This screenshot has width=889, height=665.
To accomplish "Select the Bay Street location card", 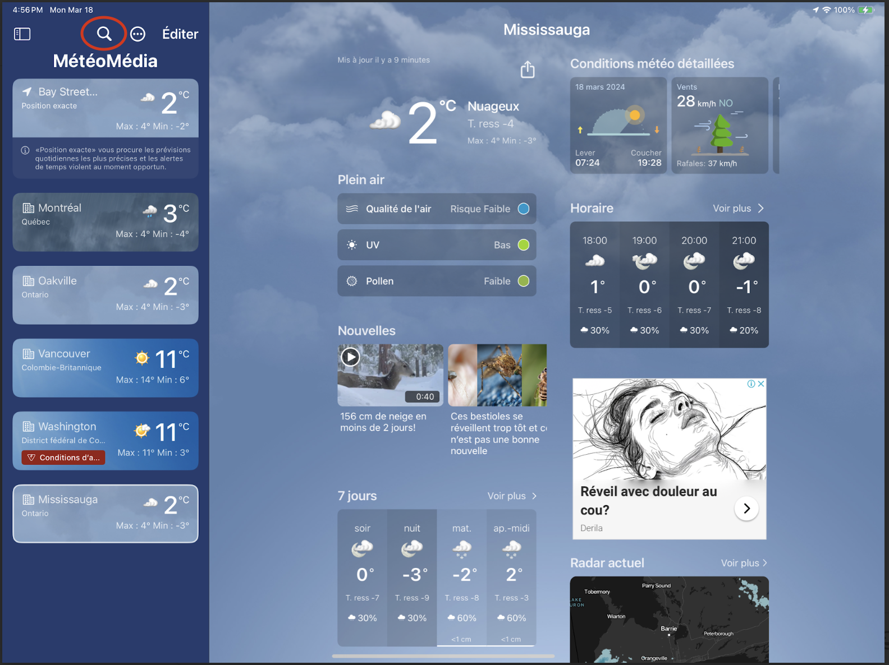I will (x=106, y=108).
